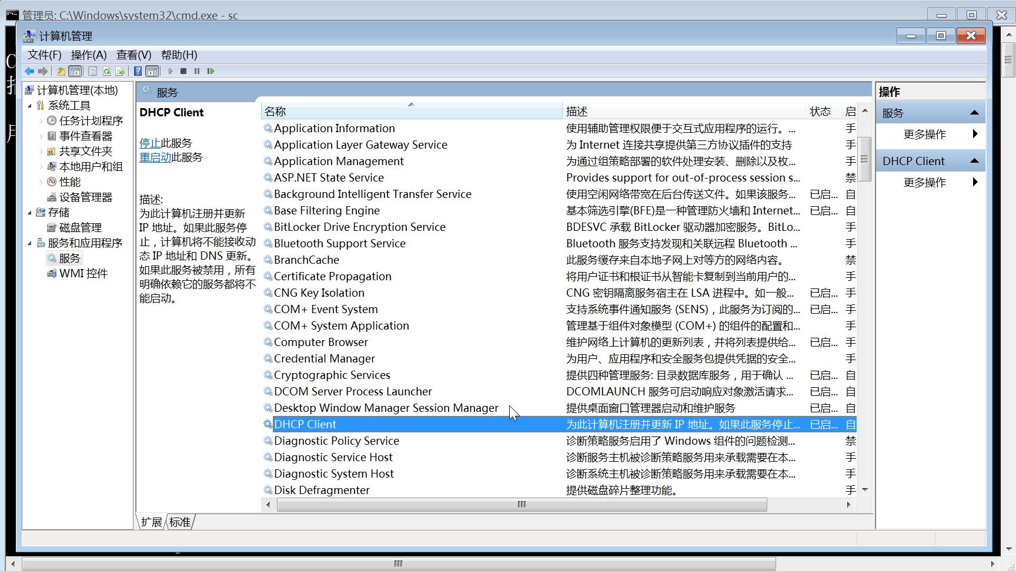Collapse the DHCP Client actions section
Screen dimensions: 1016x571
tap(974, 161)
